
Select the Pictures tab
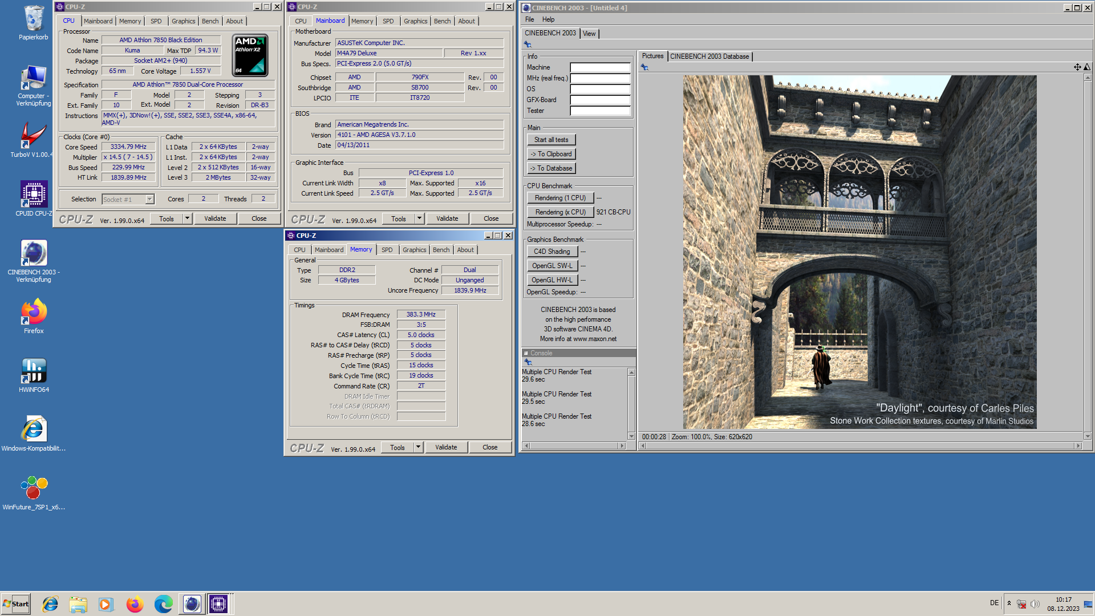(x=652, y=56)
